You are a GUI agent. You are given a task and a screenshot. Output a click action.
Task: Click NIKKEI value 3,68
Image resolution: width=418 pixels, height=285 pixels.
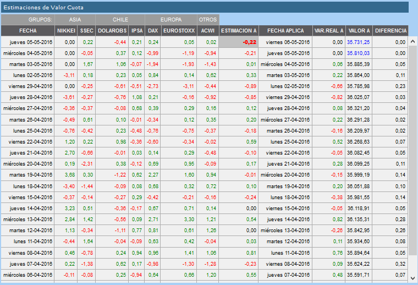coord(70,175)
